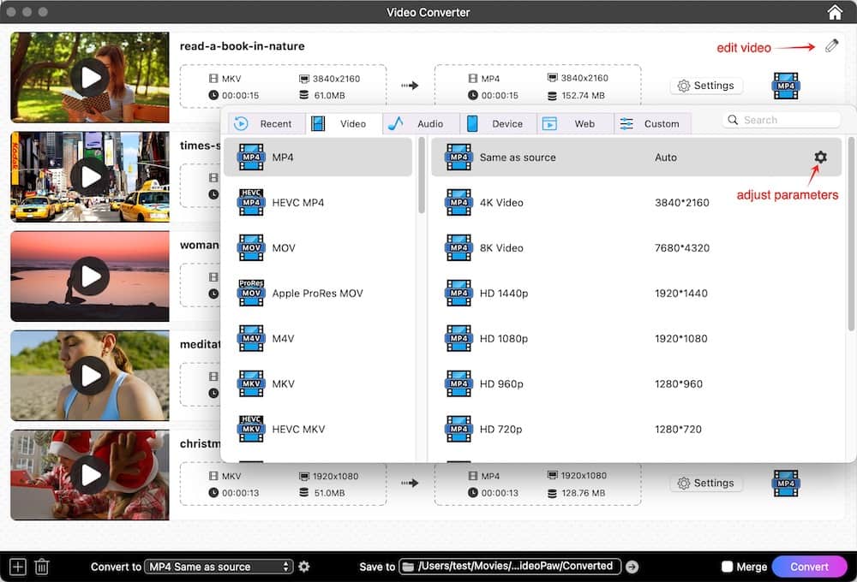Click the gear icon on Same as source
The width and height of the screenshot is (857, 582).
(x=820, y=157)
